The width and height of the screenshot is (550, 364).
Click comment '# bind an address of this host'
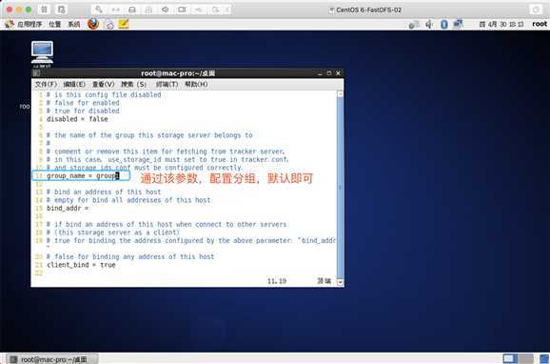(x=104, y=192)
